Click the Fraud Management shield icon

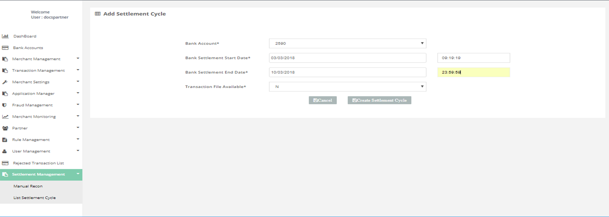pos(4,105)
